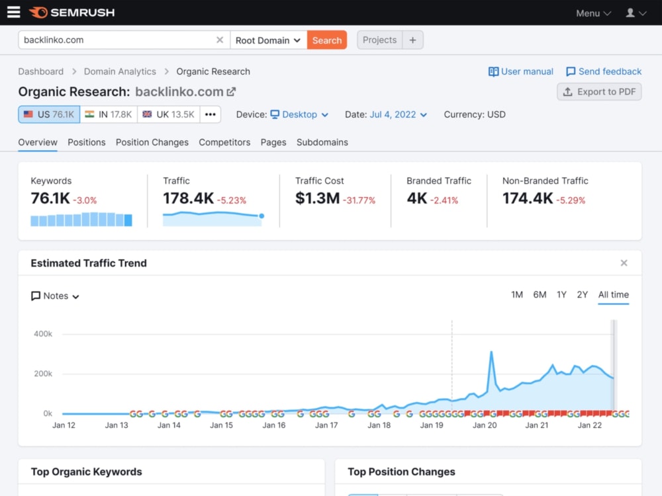Click the traffic spike peak near Jan 20
The image size is (662, 496).
point(491,351)
